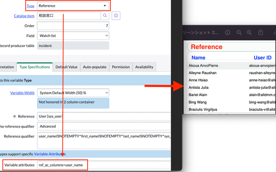The height and width of the screenshot is (172, 276).
Task: Select the Akoua AnvoPierre row
Action: [231, 66]
